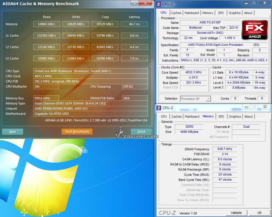Open Caches tab in lower CPU-Z window
272x217 pixels.
[177, 117]
